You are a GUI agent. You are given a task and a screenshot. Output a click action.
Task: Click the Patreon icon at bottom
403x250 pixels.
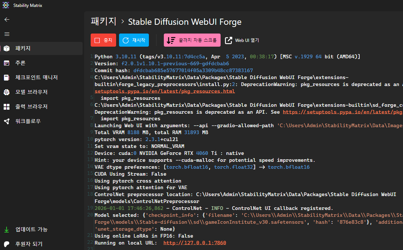[x=7, y=244]
